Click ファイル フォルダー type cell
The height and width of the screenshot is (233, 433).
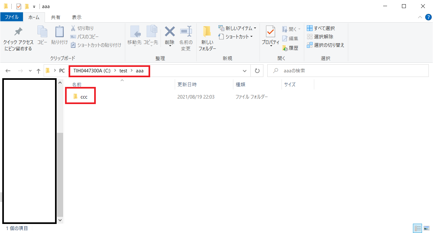coord(251,97)
